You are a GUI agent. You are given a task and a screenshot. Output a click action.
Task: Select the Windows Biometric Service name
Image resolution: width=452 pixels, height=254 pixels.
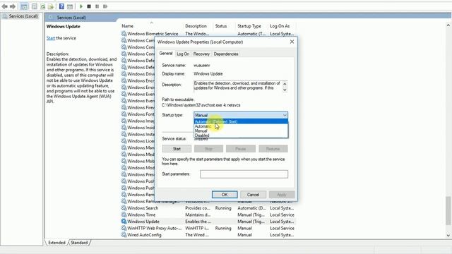[x=153, y=34]
